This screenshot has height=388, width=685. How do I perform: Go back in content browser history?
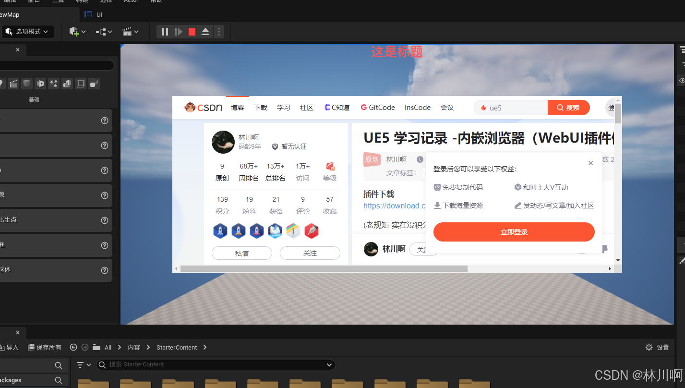[x=73, y=347]
